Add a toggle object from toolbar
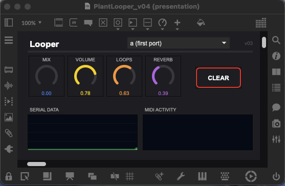The image size is (285, 186). click(103, 22)
